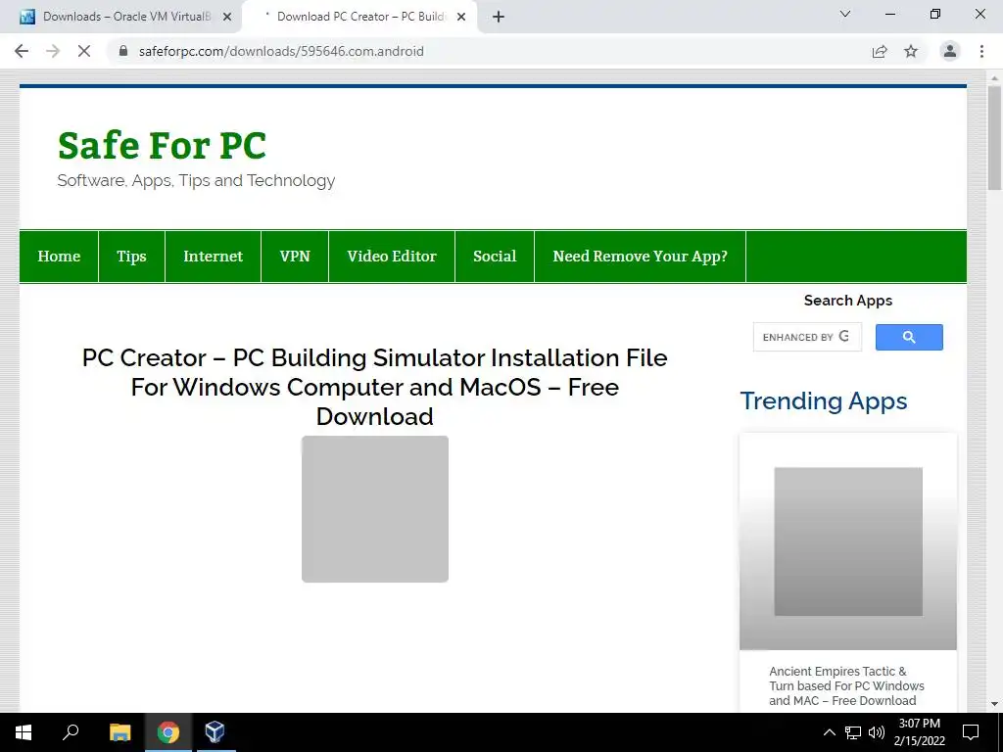Click the address bar URL
Image resolution: width=1003 pixels, height=752 pixels.
click(281, 51)
